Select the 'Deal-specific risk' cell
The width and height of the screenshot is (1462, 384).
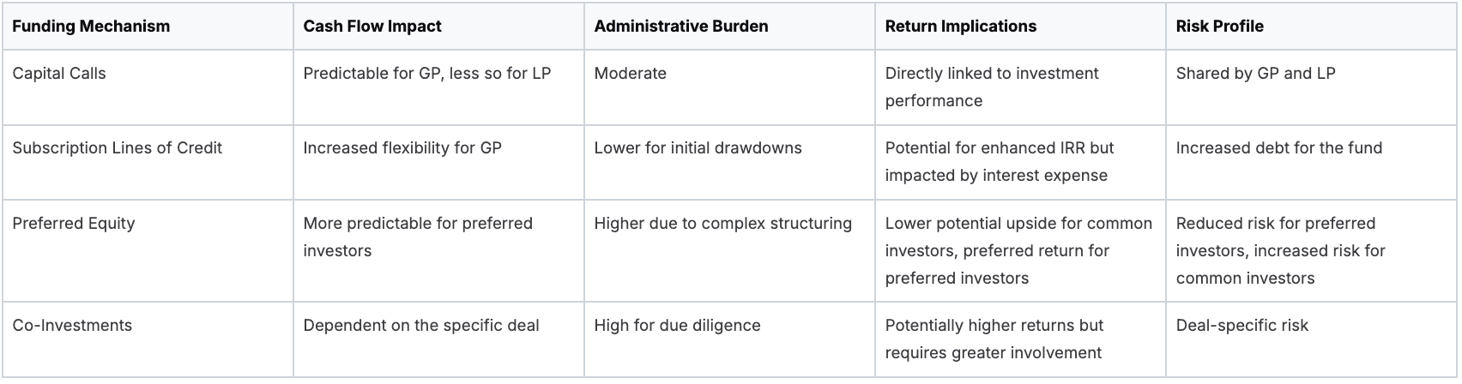click(1242, 326)
